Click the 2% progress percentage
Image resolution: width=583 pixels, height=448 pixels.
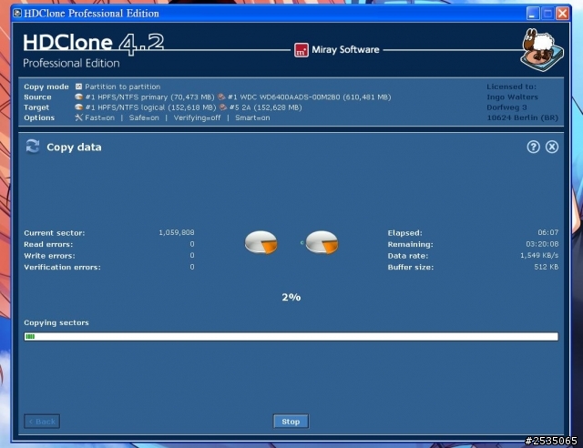291,297
